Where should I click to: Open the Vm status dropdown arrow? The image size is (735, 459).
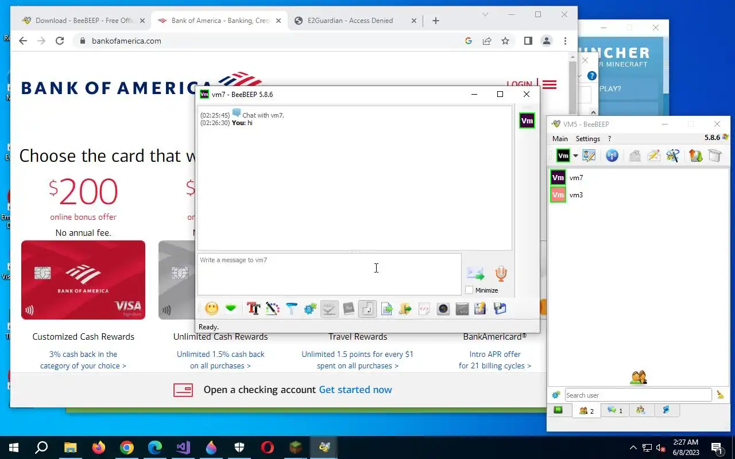[x=575, y=156]
